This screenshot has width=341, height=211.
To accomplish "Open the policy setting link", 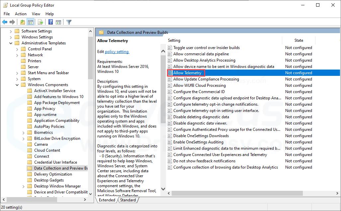I will (x=117, y=52).
